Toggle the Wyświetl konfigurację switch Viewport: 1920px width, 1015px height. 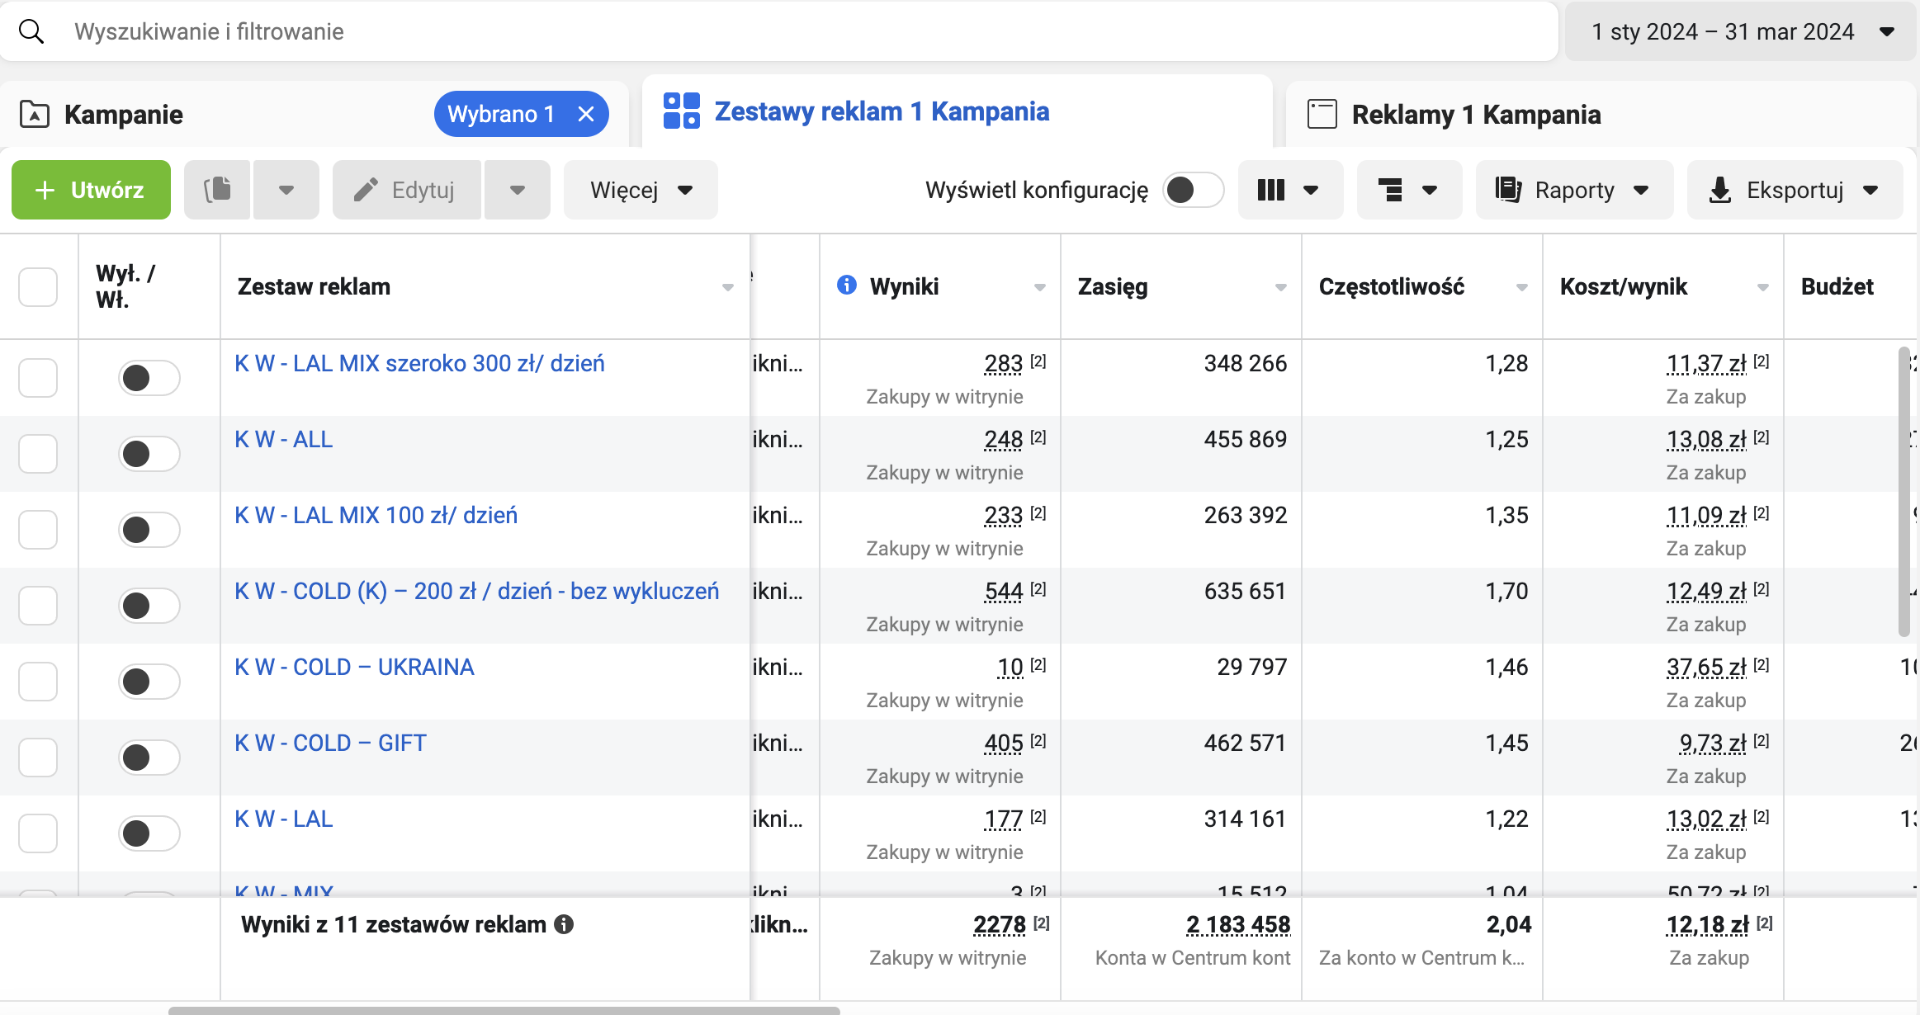[1192, 190]
